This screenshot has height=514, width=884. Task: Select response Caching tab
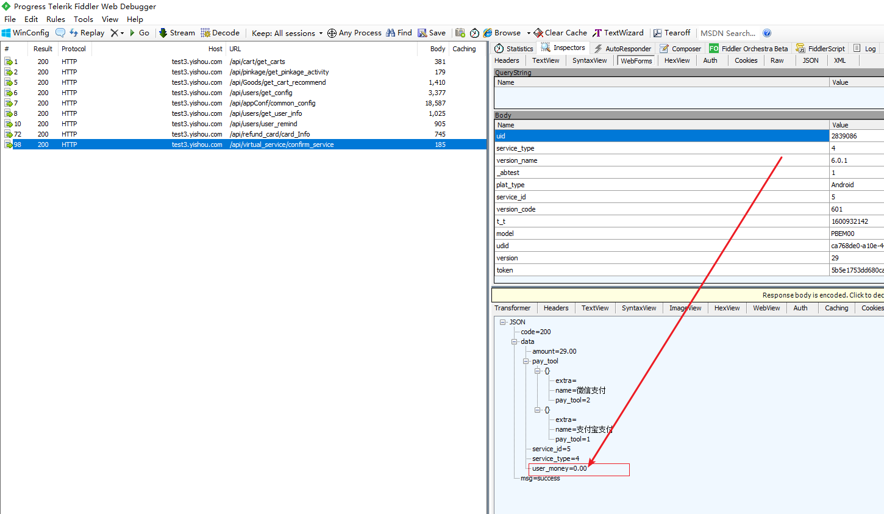tap(836, 308)
